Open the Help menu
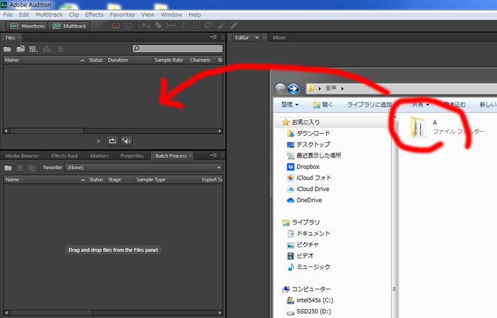 point(194,14)
